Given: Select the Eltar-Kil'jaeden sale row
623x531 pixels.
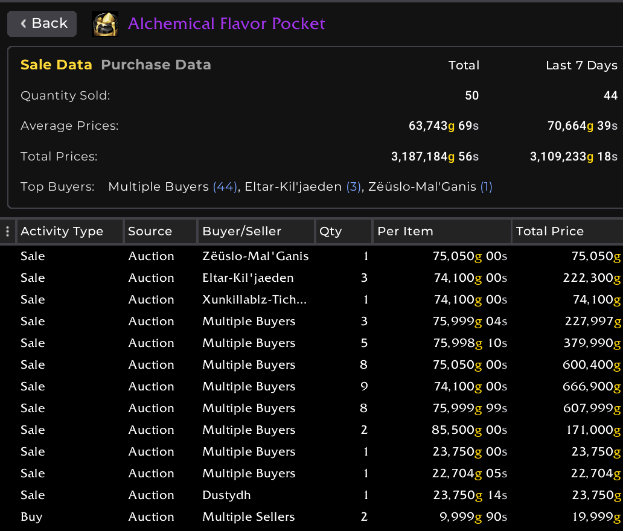Looking at the screenshot, I should [x=311, y=278].
